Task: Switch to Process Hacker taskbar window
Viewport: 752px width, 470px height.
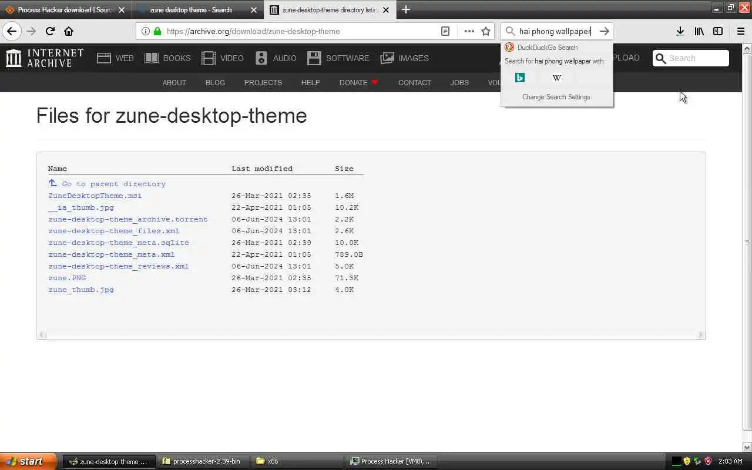Action: tap(391, 461)
